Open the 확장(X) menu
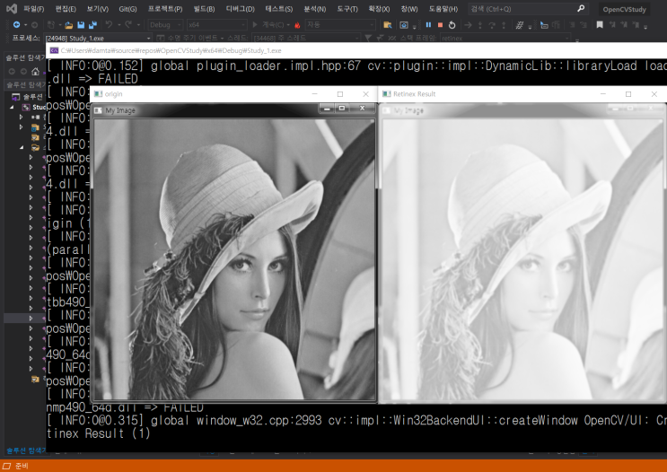The image size is (667, 472). 379,9
